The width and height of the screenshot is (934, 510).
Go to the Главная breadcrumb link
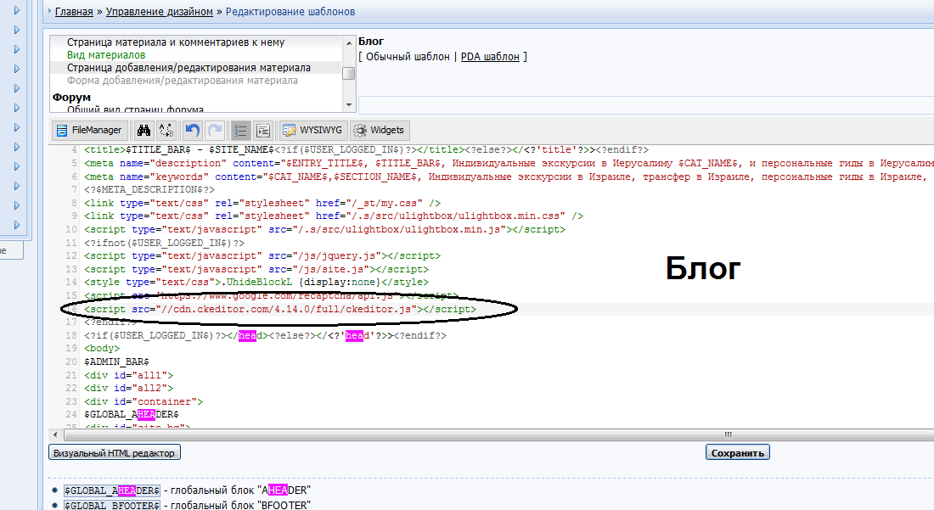pyautogui.click(x=74, y=12)
